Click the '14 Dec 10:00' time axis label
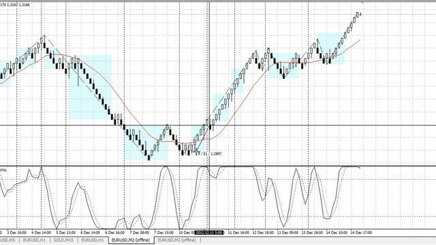This screenshot has width=436, height=245. (337, 233)
